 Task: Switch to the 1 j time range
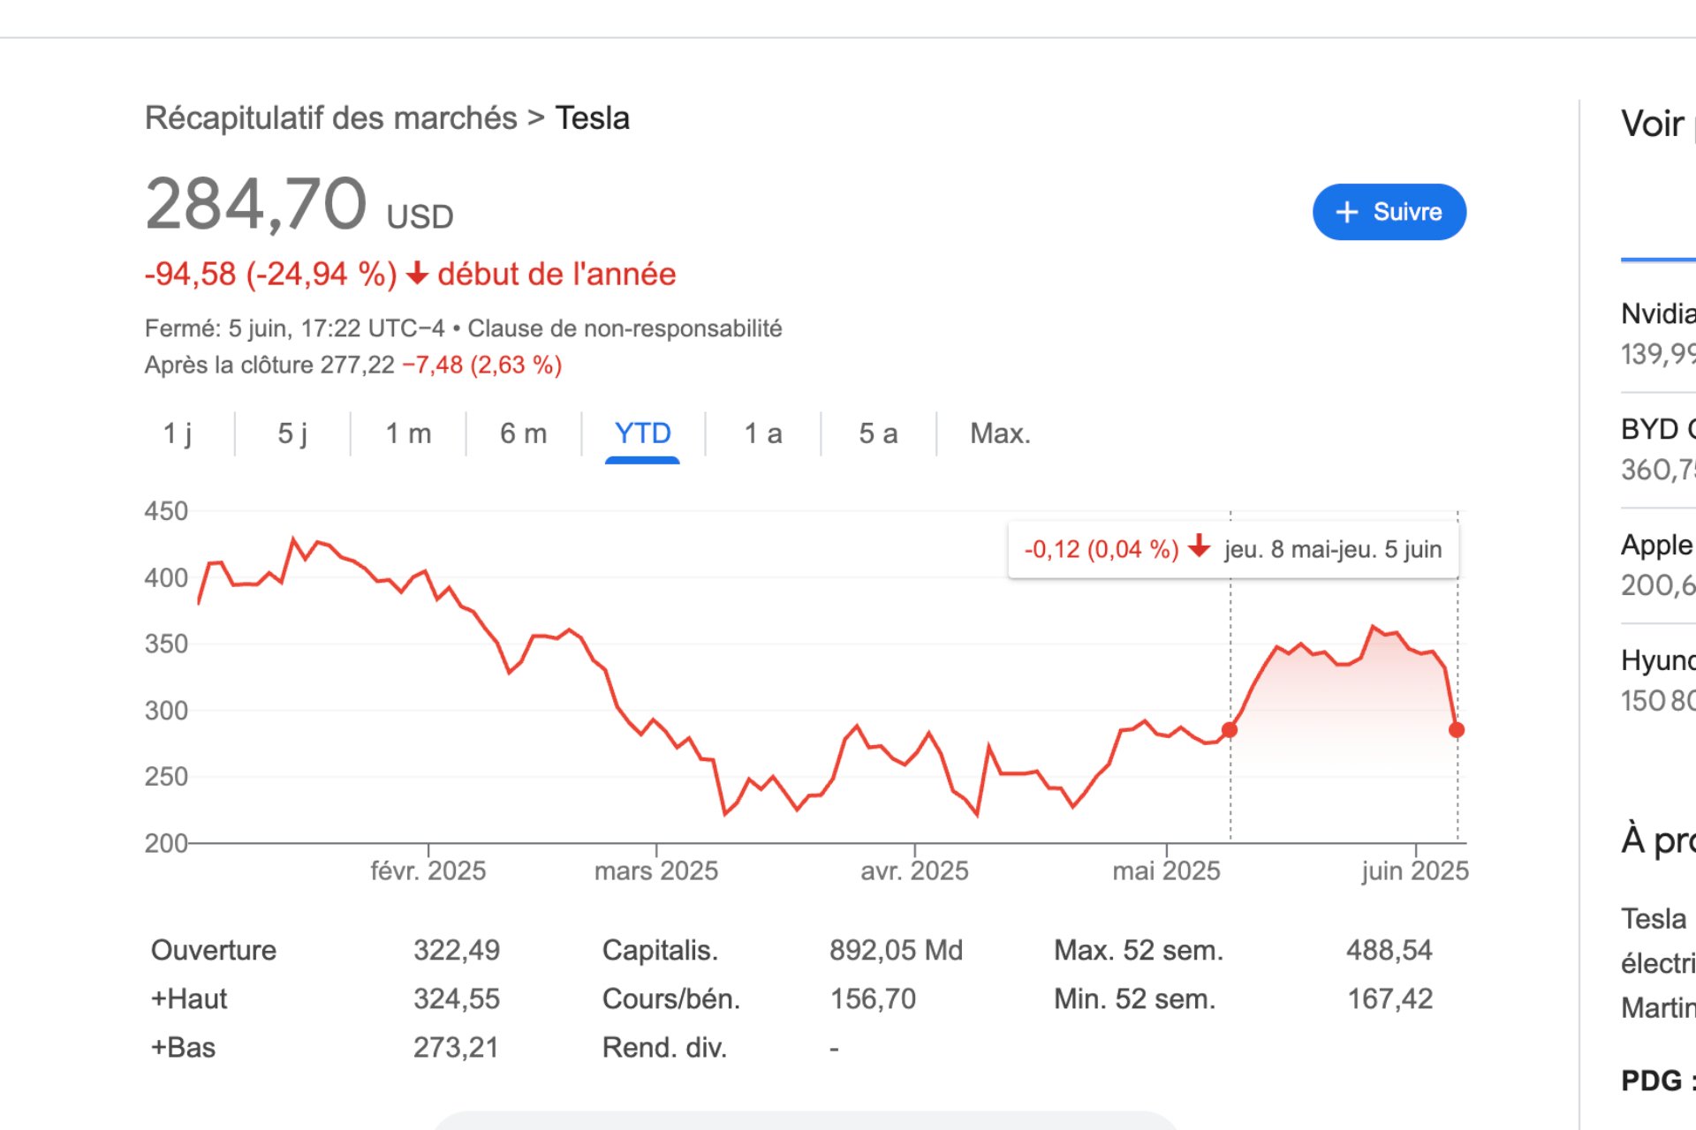coord(178,433)
